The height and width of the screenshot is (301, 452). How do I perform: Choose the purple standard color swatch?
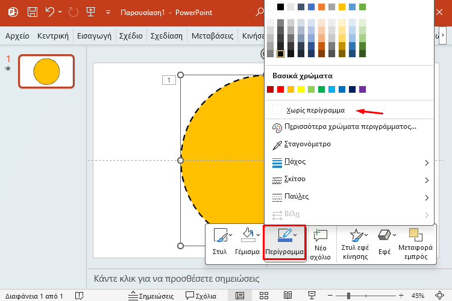362,89
